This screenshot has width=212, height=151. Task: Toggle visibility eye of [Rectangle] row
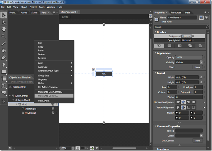(x=53, y=108)
